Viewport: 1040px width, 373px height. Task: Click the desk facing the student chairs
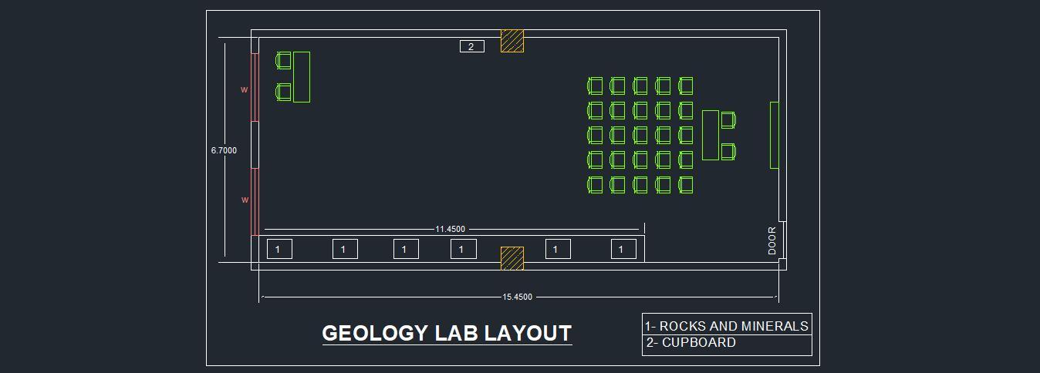[x=711, y=135]
